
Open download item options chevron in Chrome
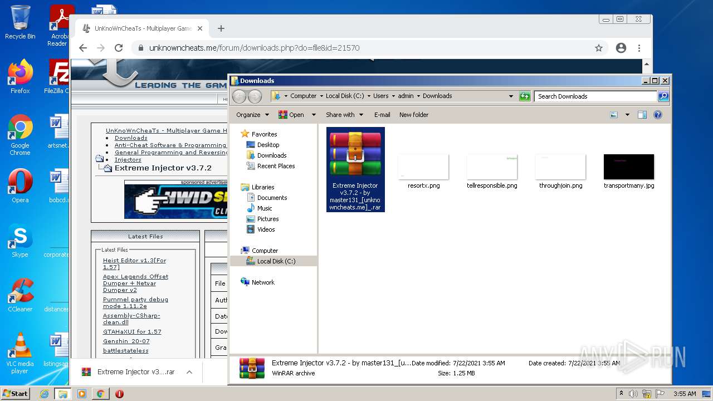point(189,372)
